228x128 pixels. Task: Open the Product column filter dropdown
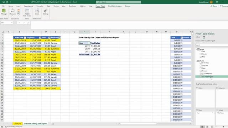(x=59, y=38)
